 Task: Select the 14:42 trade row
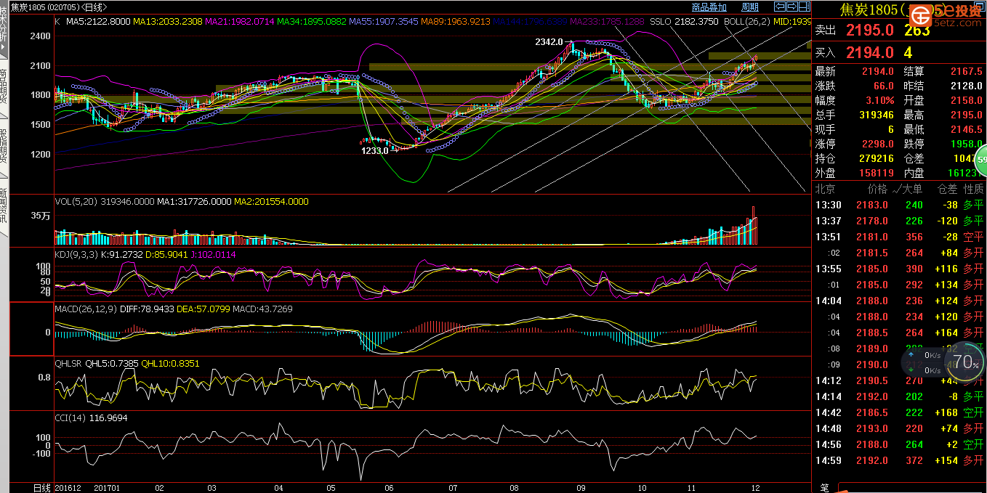899,412
